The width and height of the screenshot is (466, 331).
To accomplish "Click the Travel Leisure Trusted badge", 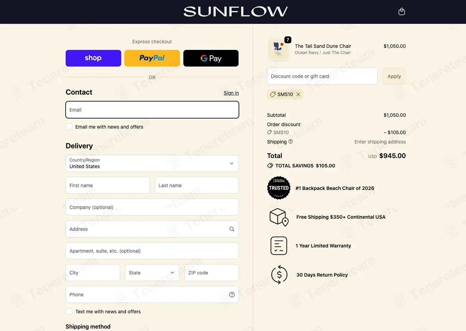I will pos(278,188).
